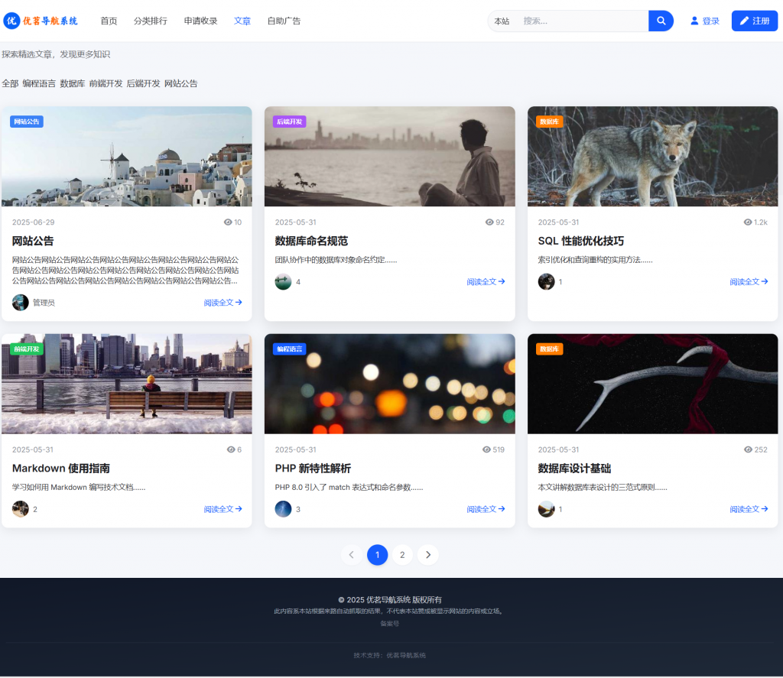Click author avatar on 数据库设计基础 card
Image resolution: width=783 pixels, height=678 pixels.
(x=546, y=509)
